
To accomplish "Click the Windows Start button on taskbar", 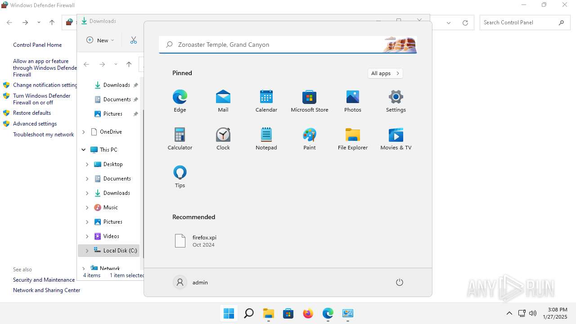I will coord(229,313).
